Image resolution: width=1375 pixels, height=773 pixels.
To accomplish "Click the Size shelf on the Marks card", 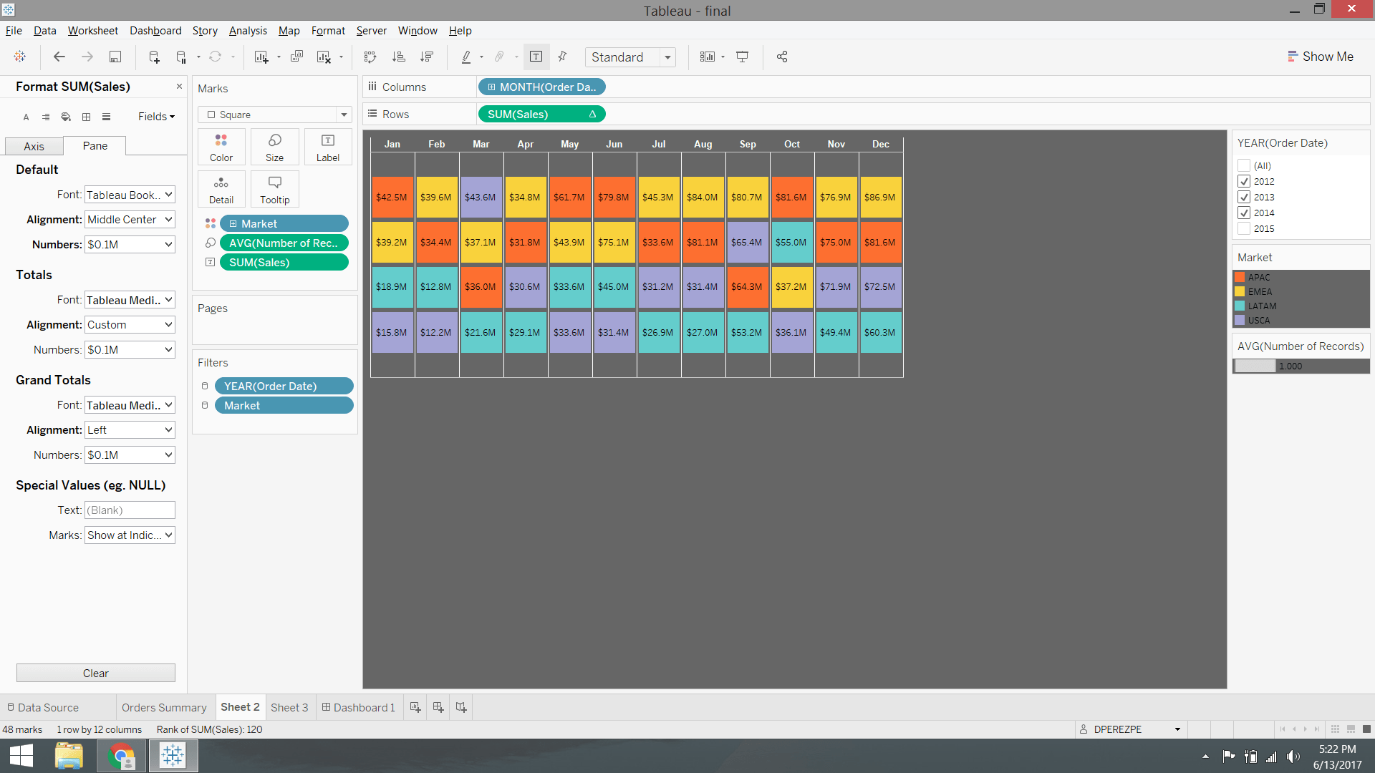I will point(274,147).
